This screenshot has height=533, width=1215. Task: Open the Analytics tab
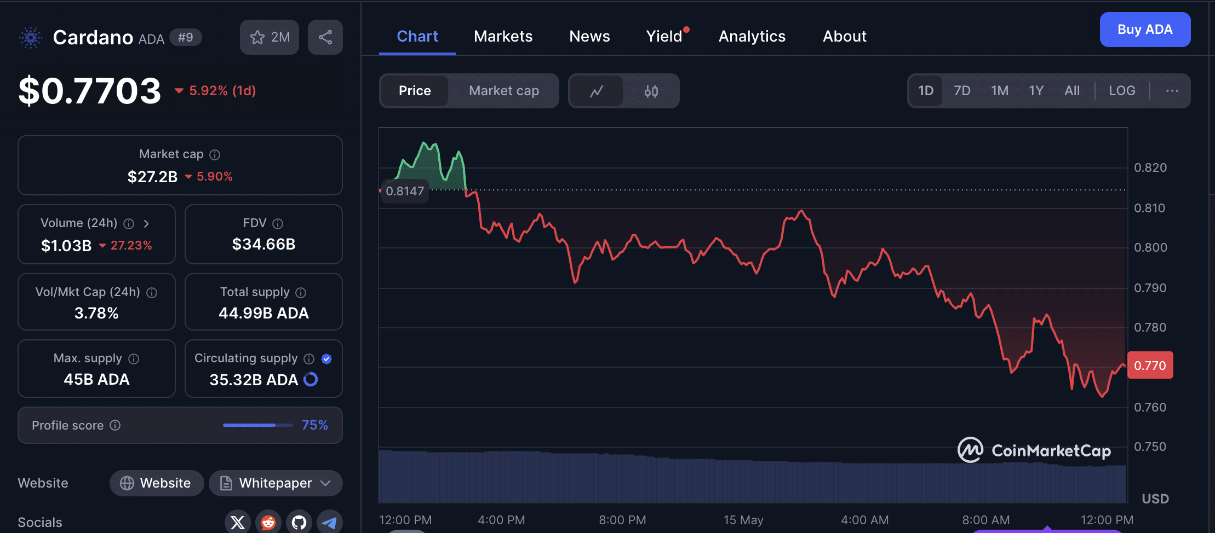752,36
